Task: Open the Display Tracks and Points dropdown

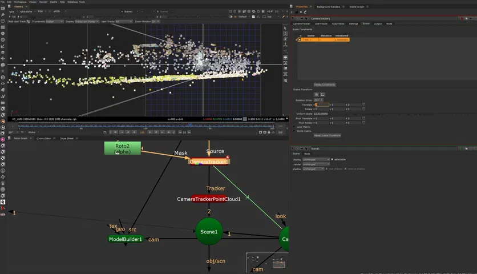Action: (x=86, y=21)
